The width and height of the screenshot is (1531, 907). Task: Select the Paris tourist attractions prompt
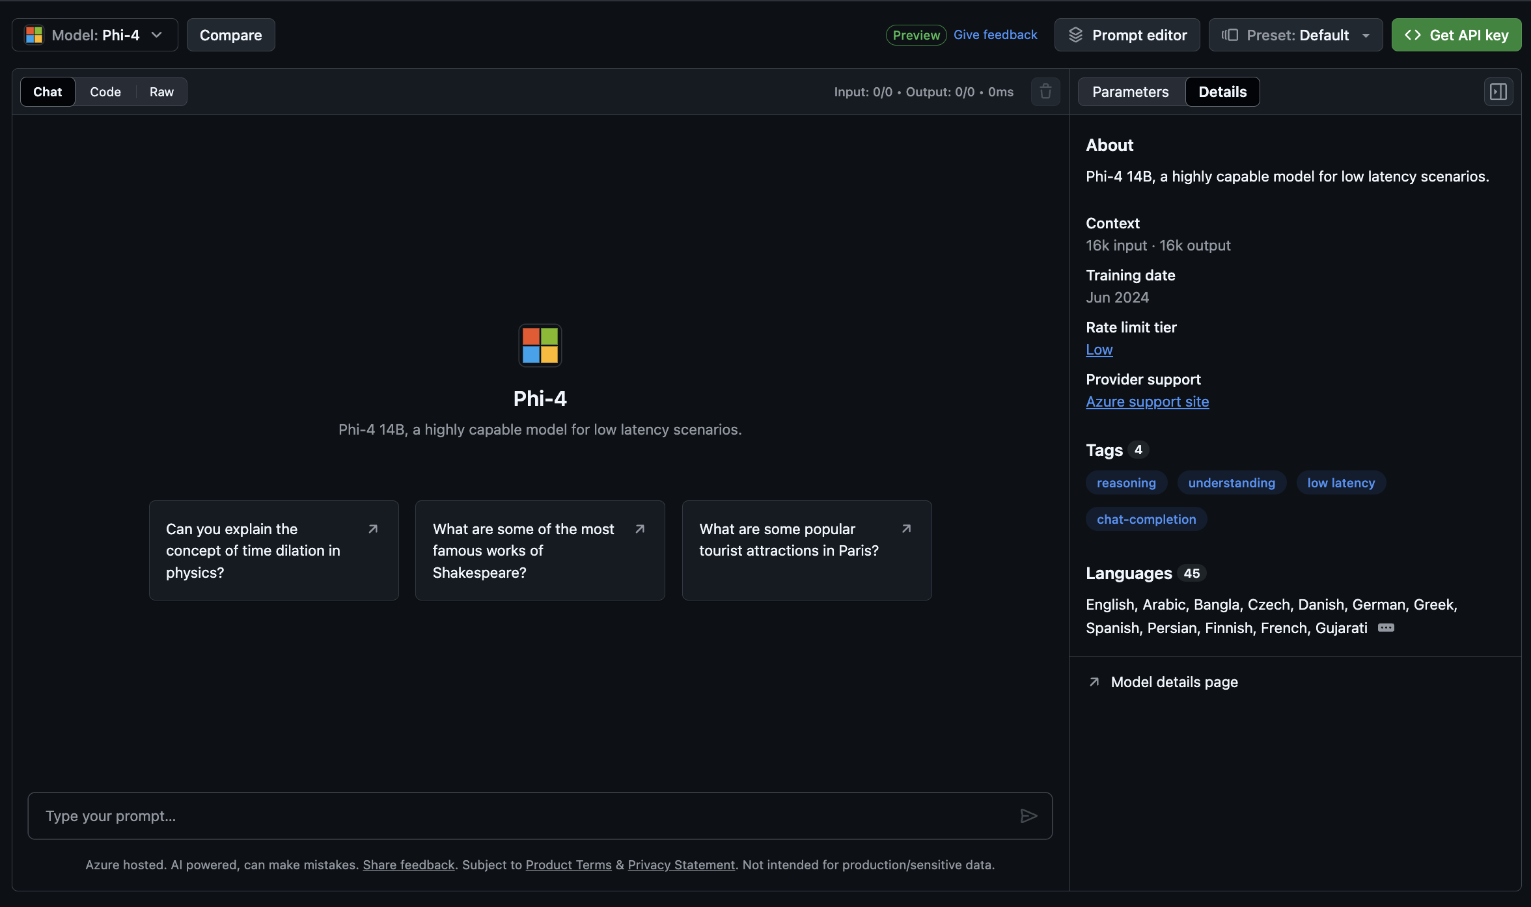click(807, 550)
